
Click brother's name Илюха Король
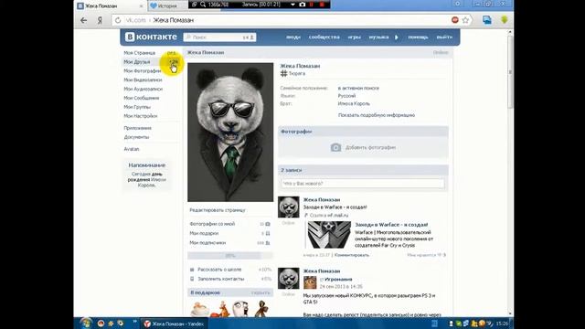tap(354, 103)
